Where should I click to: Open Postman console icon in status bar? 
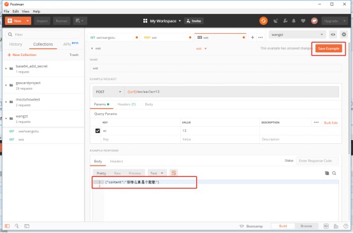pos(27,226)
